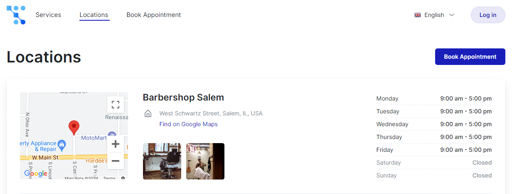This screenshot has width=512, height=194.
Task: Open Book Appointment in navigation bar
Action: pos(154,15)
